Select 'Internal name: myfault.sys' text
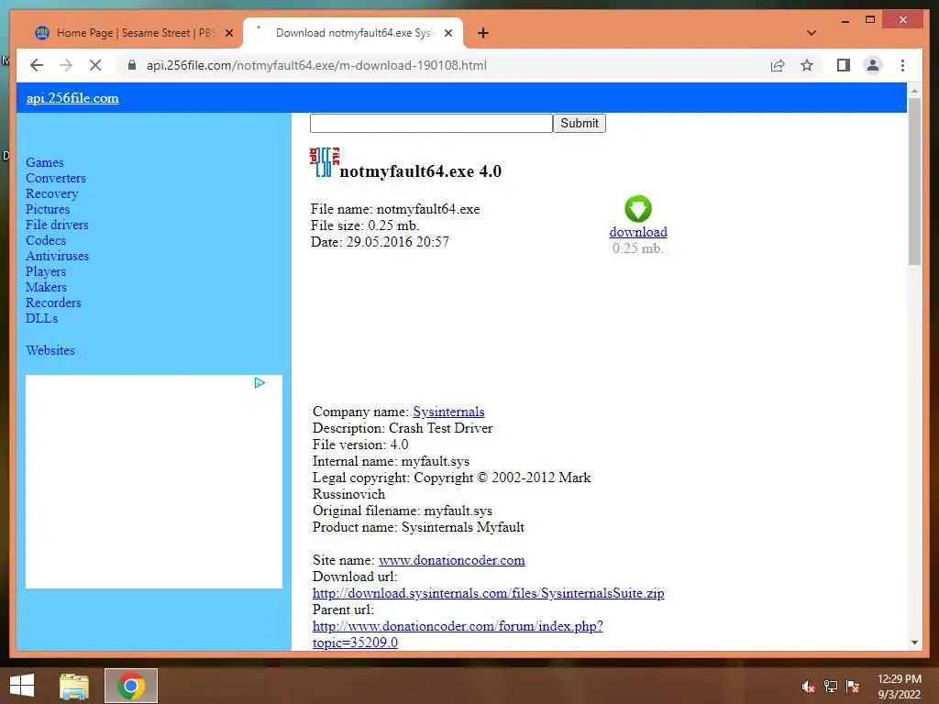This screenshot has width=939, height=704. (391, 461)
